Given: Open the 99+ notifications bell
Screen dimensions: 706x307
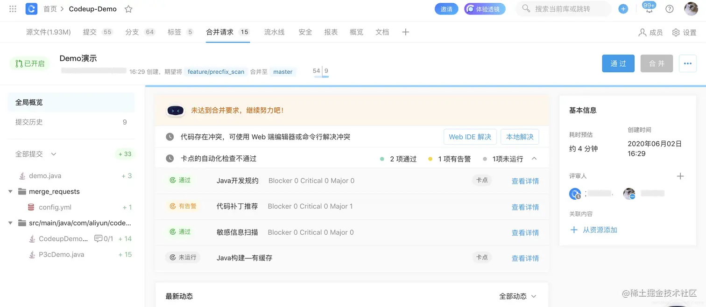Looking at the screenshot, I should pyautogui.click(x=649, y=8).
